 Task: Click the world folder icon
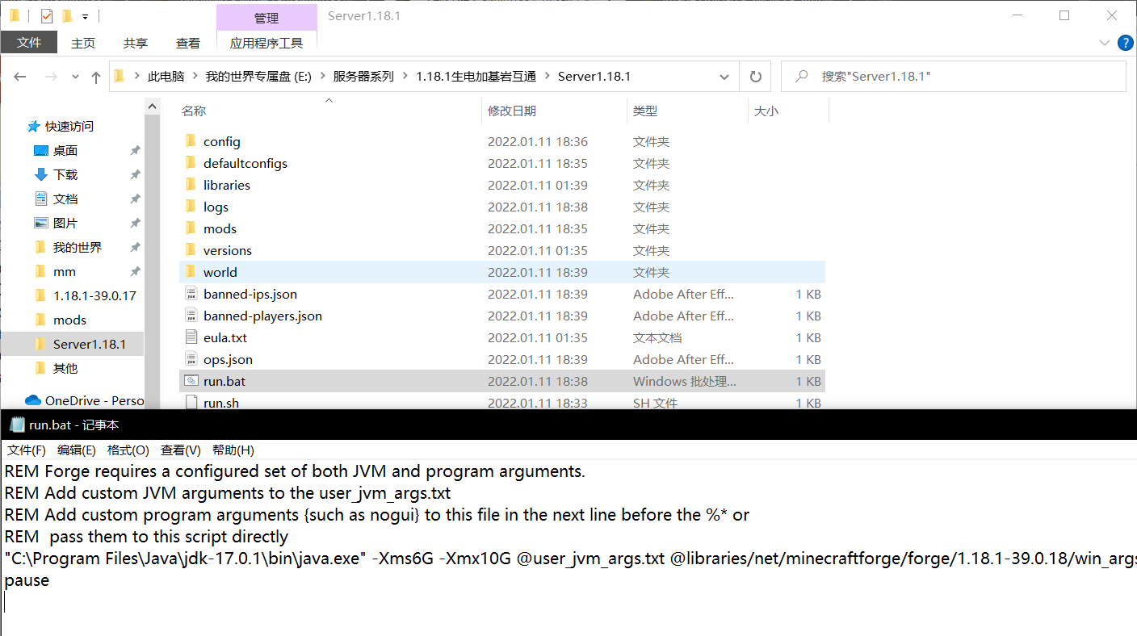tap(191, 272)
